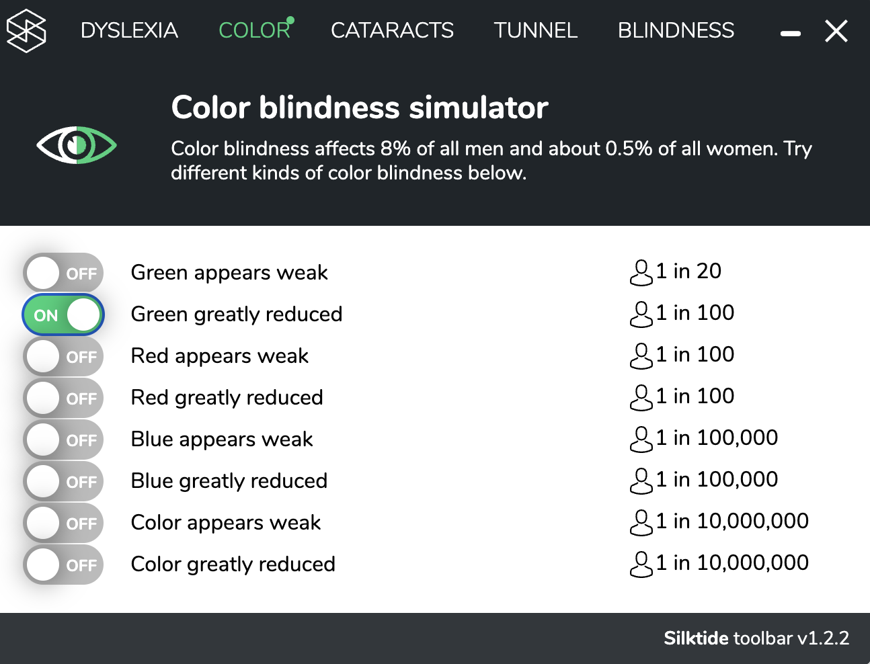870x664 pixels.
Task: Switch to the DYSLEXIA tab
Action: point(129,30)
